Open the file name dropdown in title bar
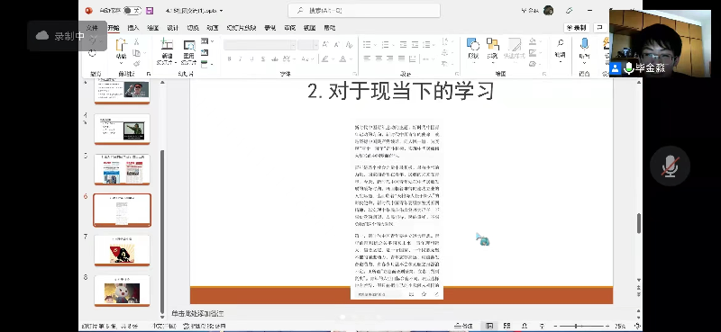 pyautogui.click(x=222, y=11)
